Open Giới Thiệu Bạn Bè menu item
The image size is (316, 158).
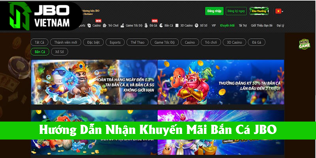[261, 26]
